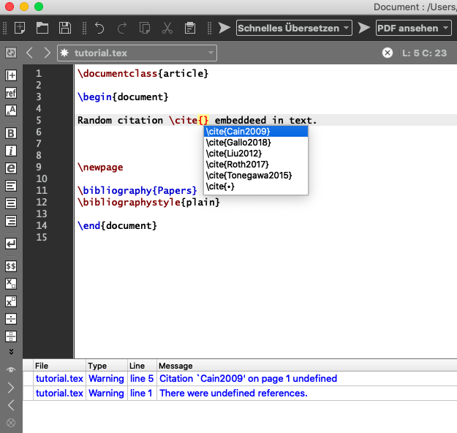
Task: Paste from the clipboard with the paste icon
Action: [x=190, y=28]
